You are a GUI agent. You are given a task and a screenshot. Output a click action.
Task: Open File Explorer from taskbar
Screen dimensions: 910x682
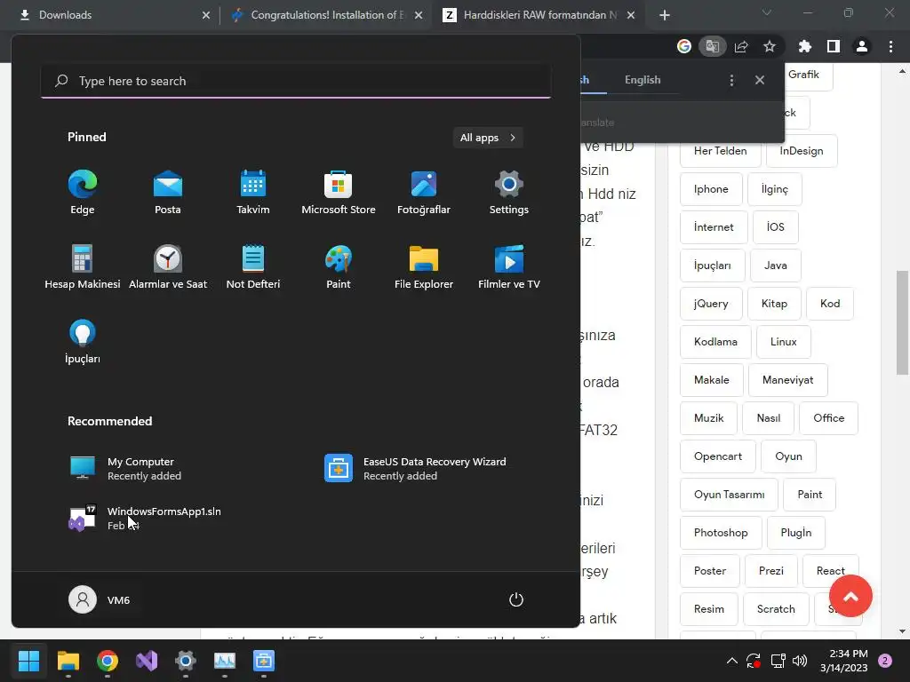[68, 661]
